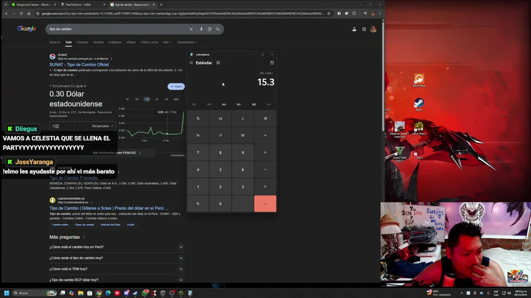Open the Sol peruano currency dropdown
531x298 pixels.
pos(102,126)
